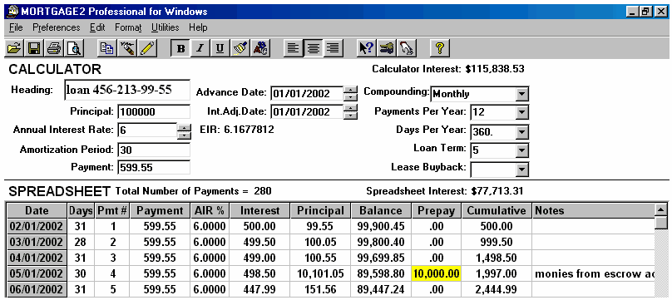The image size is (672, 300).
Task: Select row header 05/01/2002
Action: [x=37, y=274]
